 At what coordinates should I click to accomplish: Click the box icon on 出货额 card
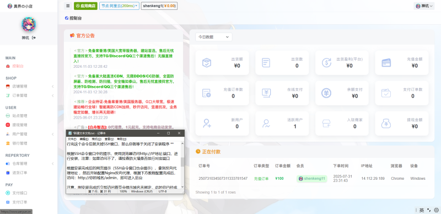[x=207, y=62]
